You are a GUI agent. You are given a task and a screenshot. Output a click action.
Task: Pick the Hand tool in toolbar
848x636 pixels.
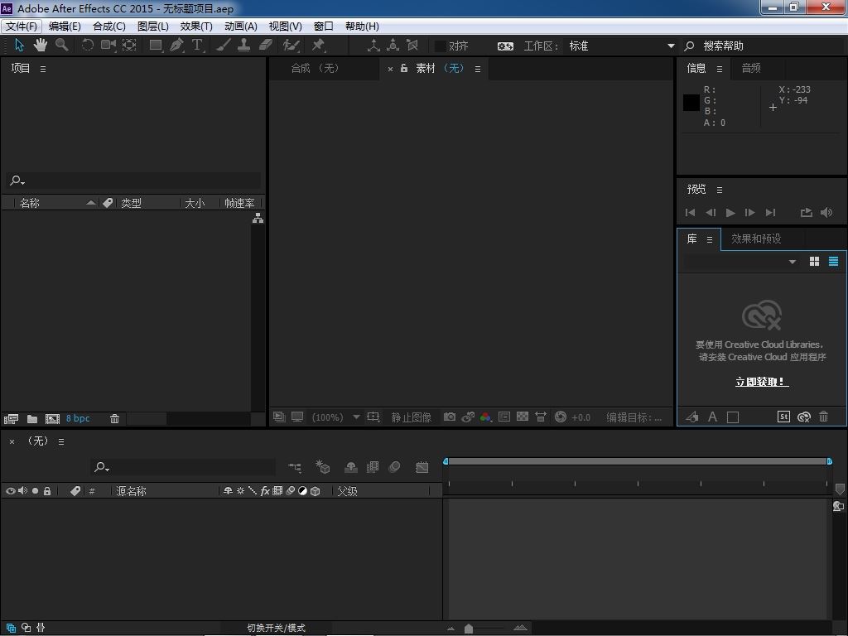[41, 45]
